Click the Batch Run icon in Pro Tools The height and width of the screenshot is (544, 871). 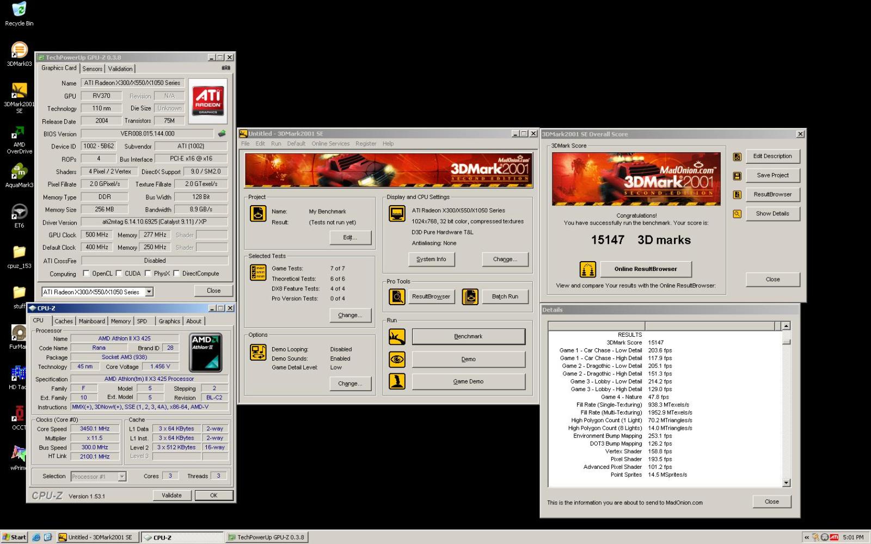coord(470,296)
